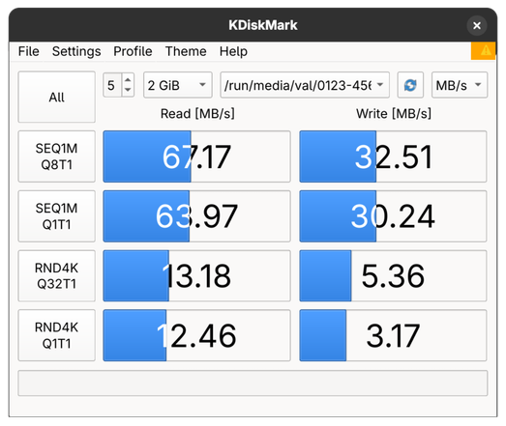Open the 2 GiB file size dropdown
This screenshot has height=426, width=506.
pos(177,85)
